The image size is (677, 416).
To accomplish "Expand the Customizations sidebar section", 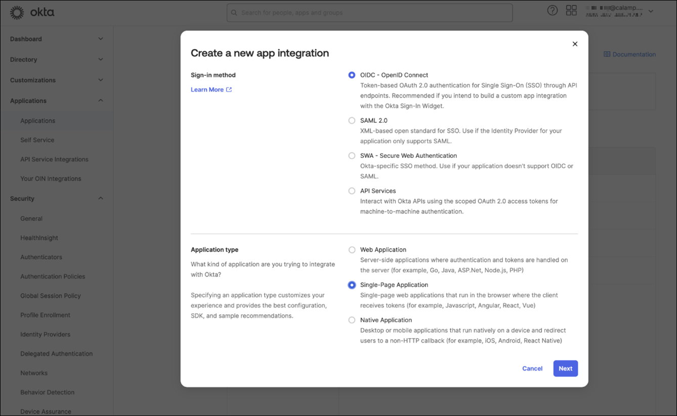I will 57,80.
